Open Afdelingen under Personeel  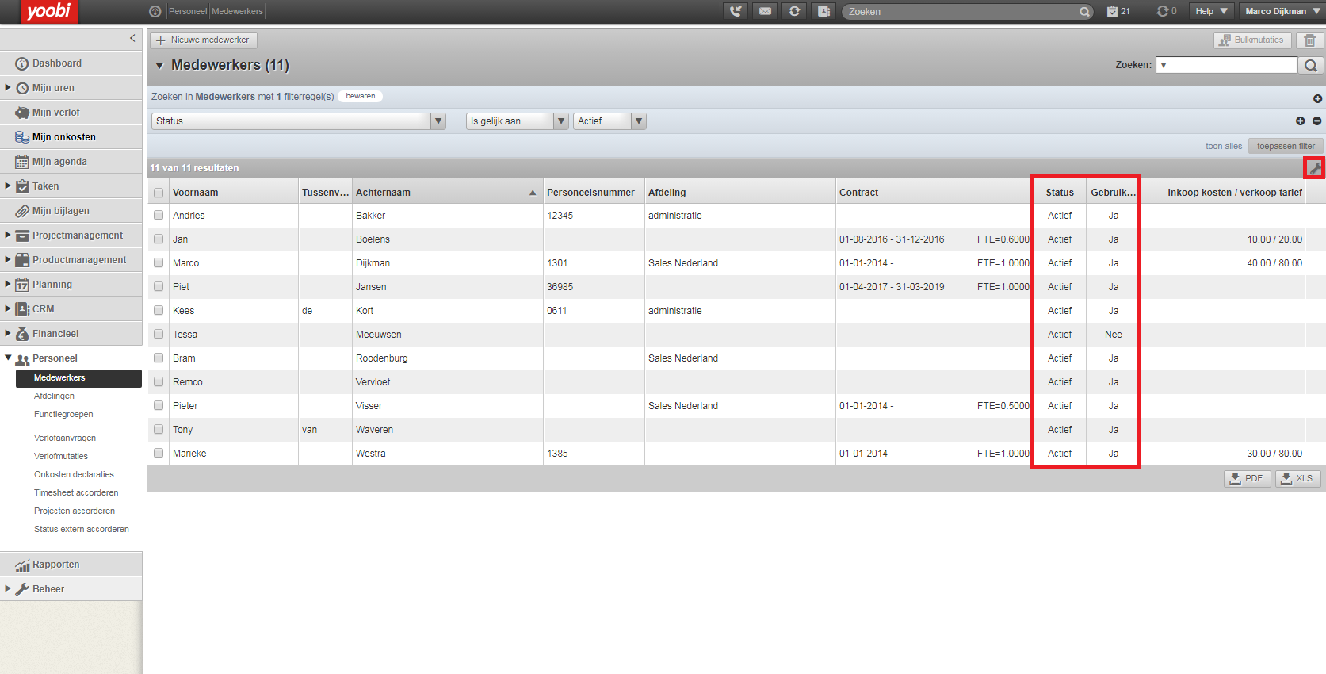point(54,396)
